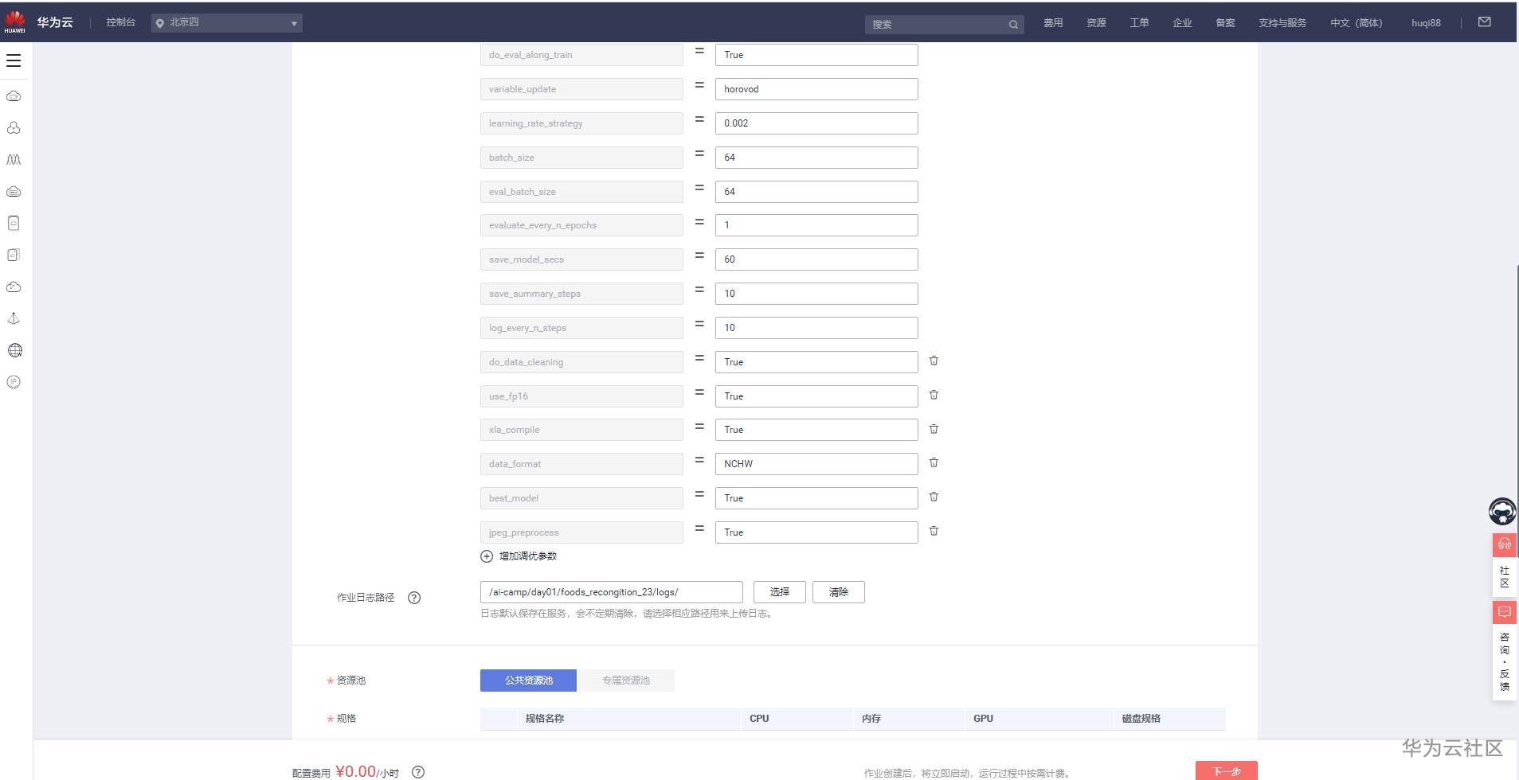Click the pyramid-shaped sidebar icon
This screenshot has width=1519, height=780.
[14, 318]
